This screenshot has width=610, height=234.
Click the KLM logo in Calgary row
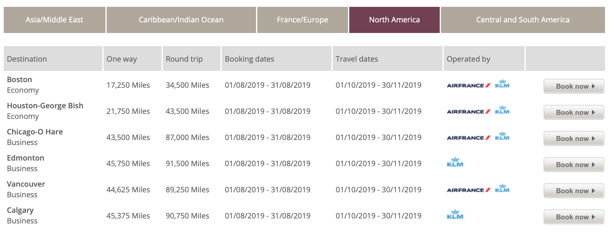[455, 215]
